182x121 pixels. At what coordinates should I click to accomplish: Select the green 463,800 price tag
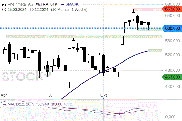coord(172,77)
